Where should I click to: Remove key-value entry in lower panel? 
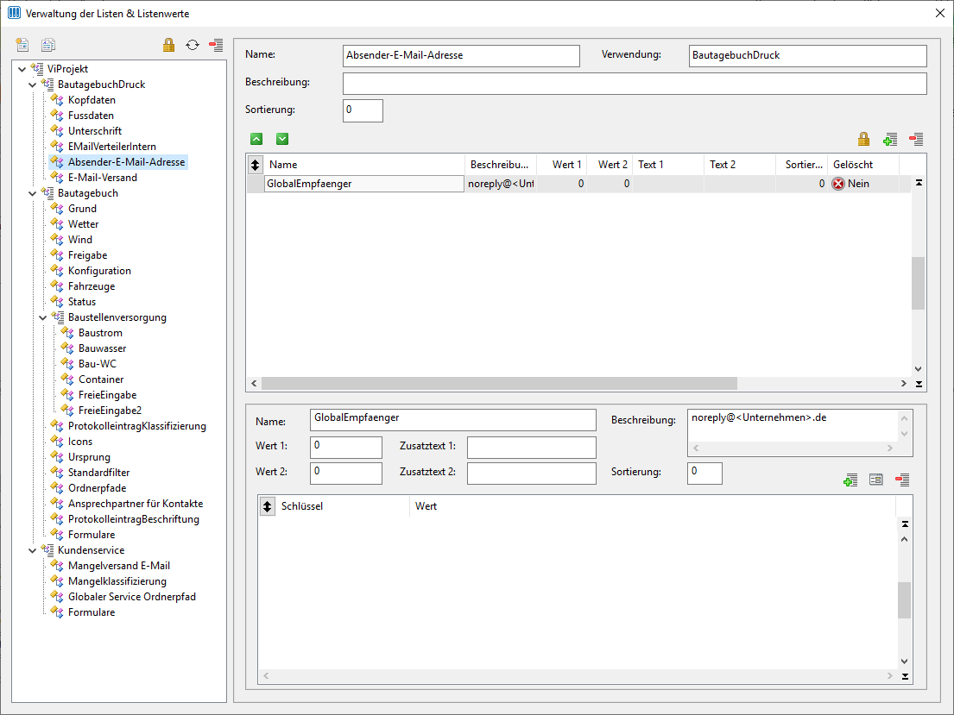[x=902, y=480]
